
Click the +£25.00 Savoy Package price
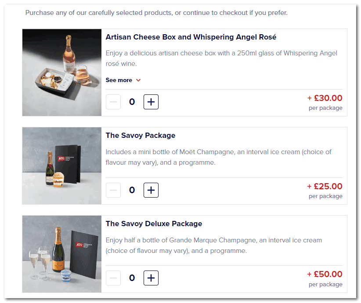[x=325, y=186]
